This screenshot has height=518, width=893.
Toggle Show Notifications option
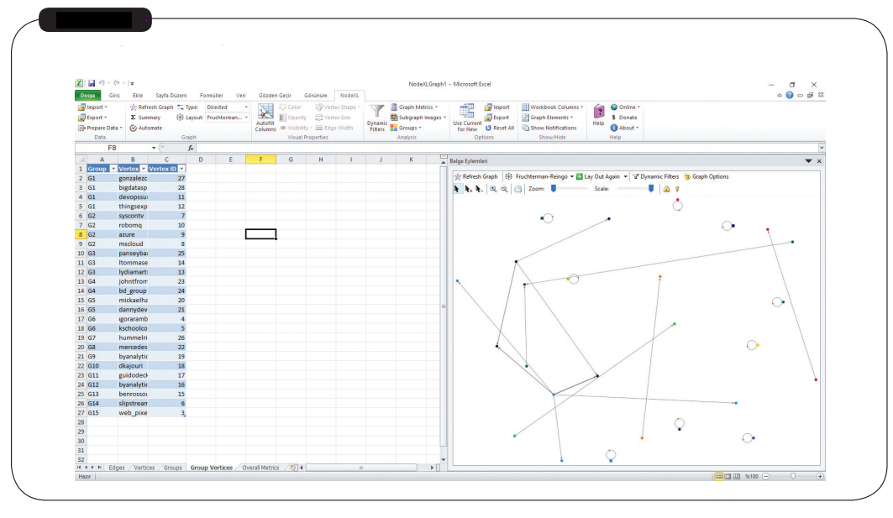point(549,128)
